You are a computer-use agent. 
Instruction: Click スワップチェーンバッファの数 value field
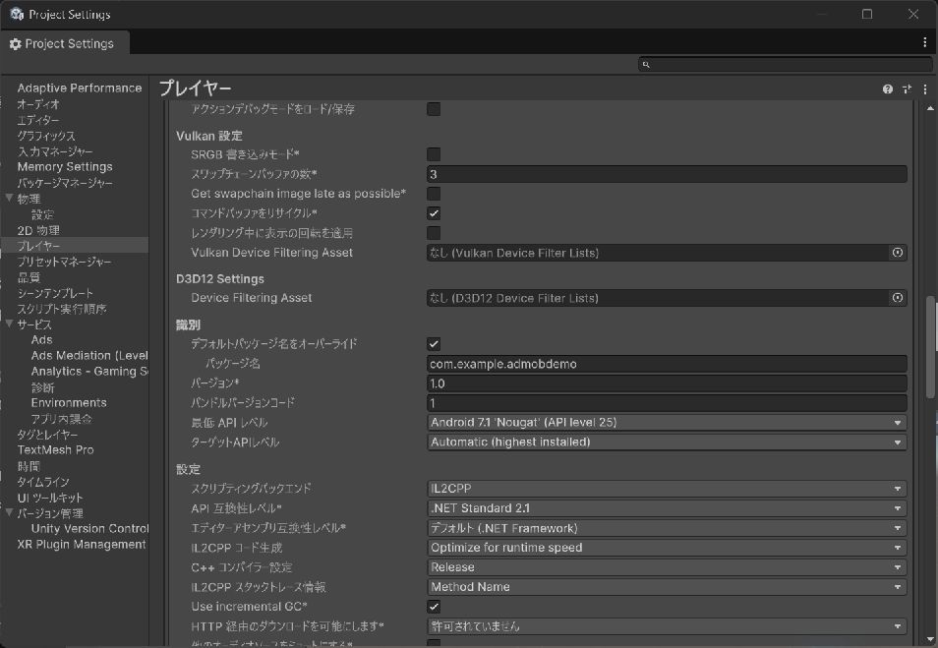tap(667, 174)
